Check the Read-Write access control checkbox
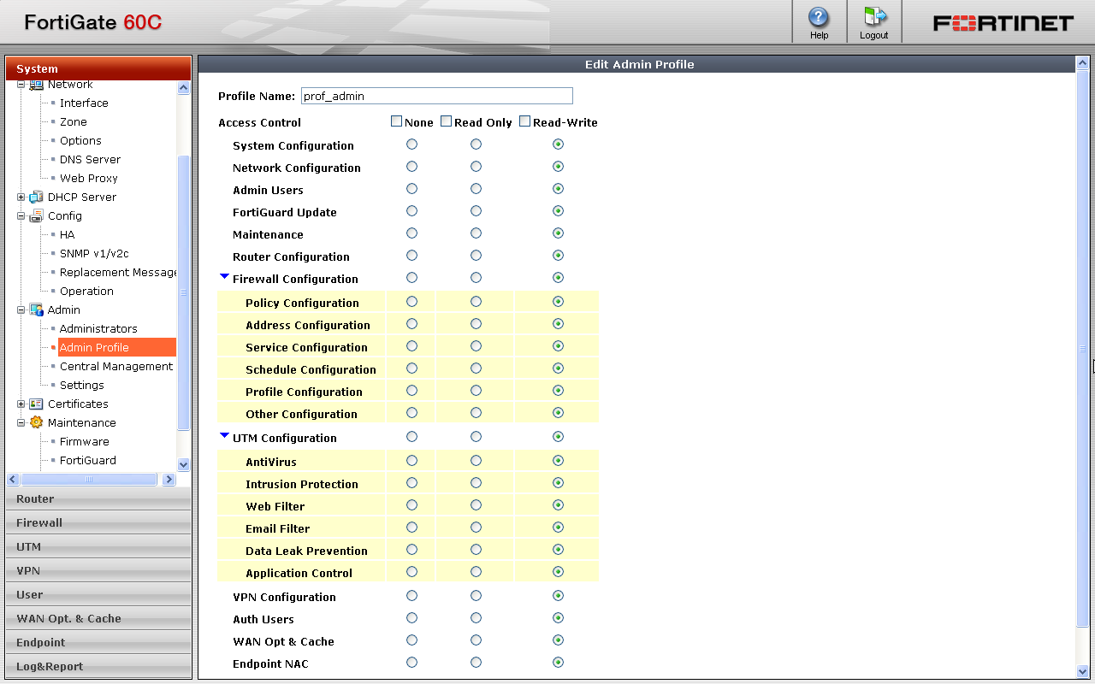 tap(524, 121)
